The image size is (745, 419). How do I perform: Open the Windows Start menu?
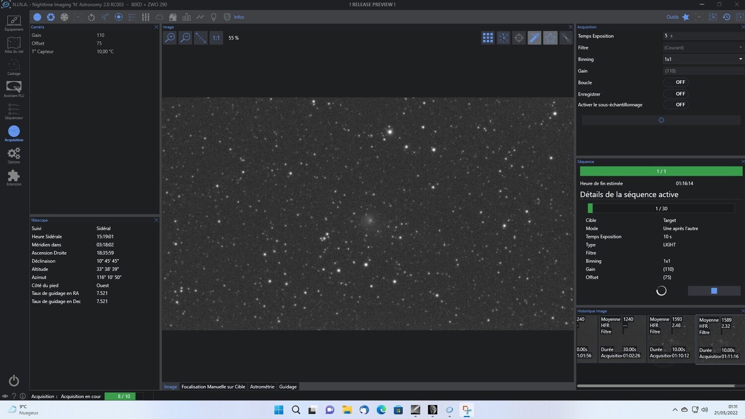pyautogui.click(x=279, y=410)
